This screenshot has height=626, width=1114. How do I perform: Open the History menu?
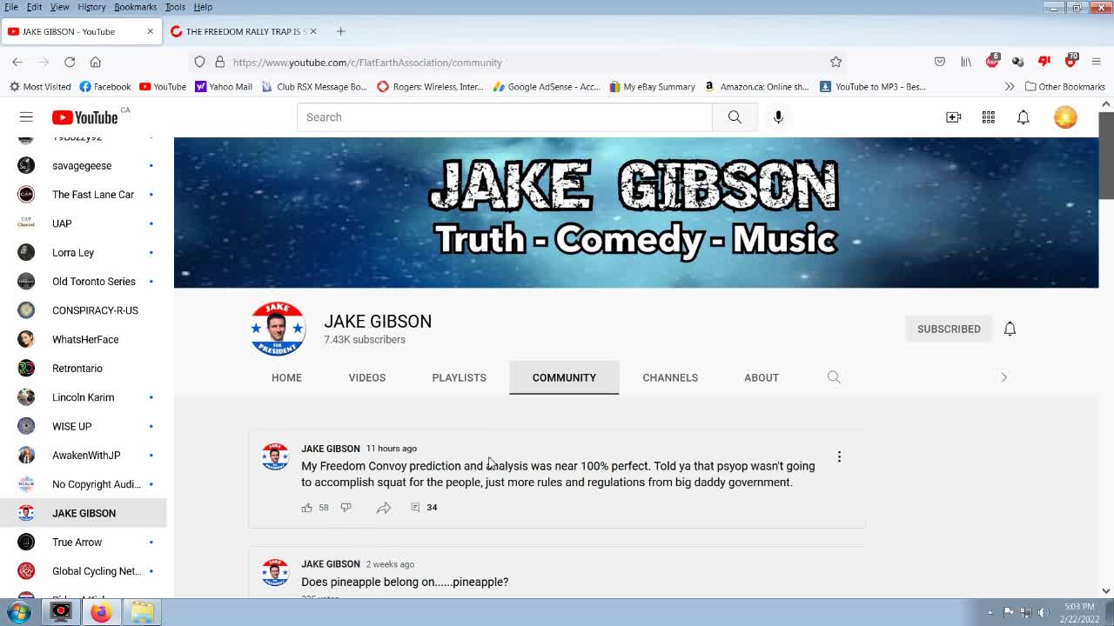[91, 7]
